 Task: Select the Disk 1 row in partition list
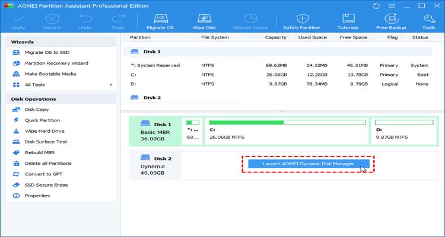278,52
